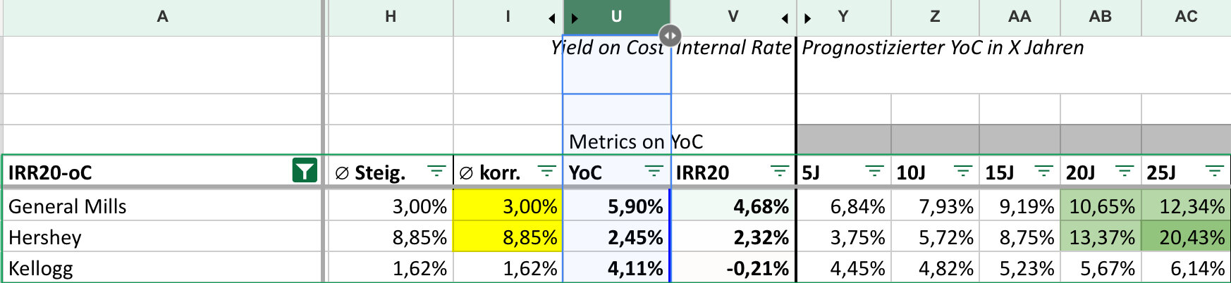
Task: Open the 20J column filter
Action: (x=1125, y=171)
